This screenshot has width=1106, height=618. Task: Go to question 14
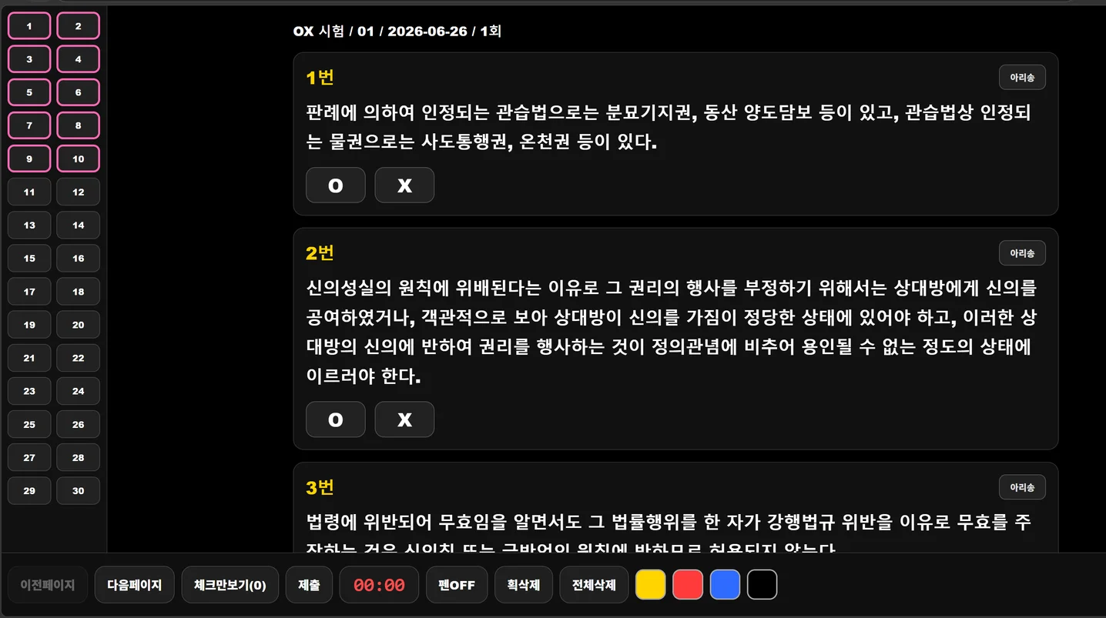coord(79,225)
